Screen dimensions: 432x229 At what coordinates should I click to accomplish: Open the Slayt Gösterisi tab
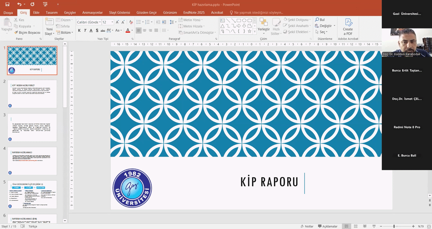click(119, 13)
